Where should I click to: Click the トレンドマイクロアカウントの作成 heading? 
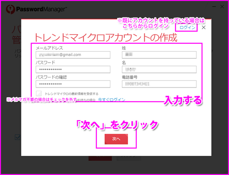pos(106,37)
